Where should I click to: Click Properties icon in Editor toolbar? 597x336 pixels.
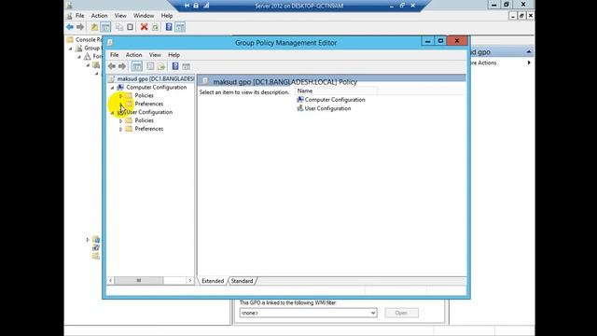point(150,66)
